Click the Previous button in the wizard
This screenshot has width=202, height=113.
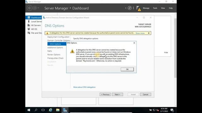tap(105, 94)
